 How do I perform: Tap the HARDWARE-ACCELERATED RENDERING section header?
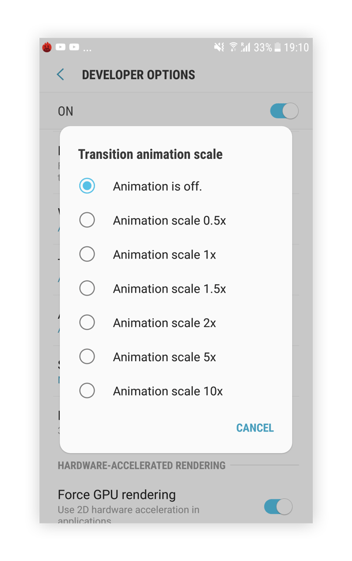click(141, 465)
